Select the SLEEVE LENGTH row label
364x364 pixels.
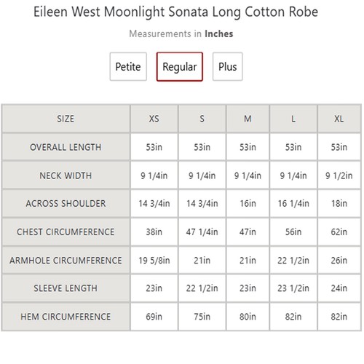coord(66,288)
